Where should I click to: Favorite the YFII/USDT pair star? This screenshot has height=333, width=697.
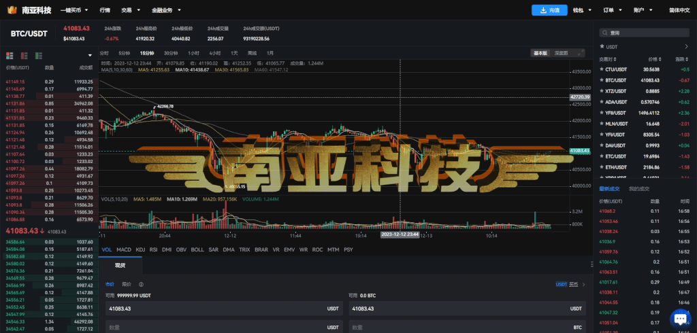(602, 113)
